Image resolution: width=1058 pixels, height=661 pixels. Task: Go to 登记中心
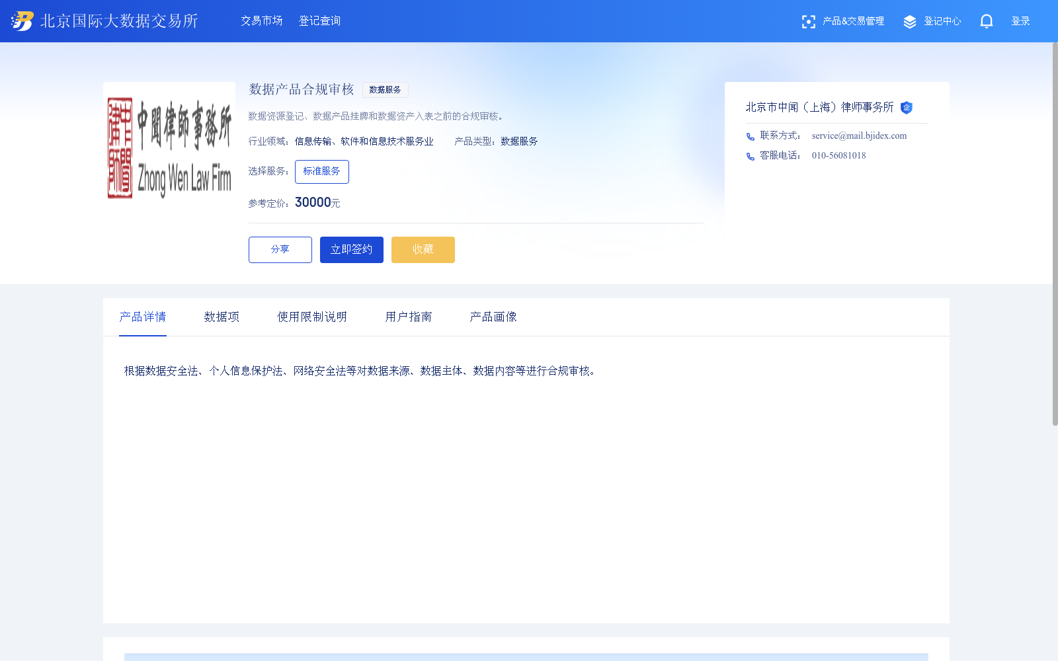[942, 21]
